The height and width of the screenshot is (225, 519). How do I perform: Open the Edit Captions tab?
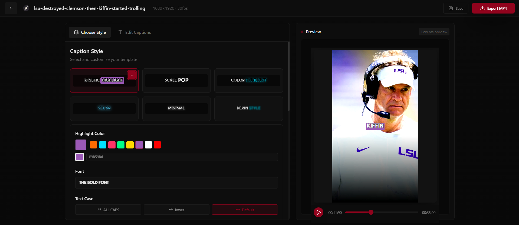[134, 32]
